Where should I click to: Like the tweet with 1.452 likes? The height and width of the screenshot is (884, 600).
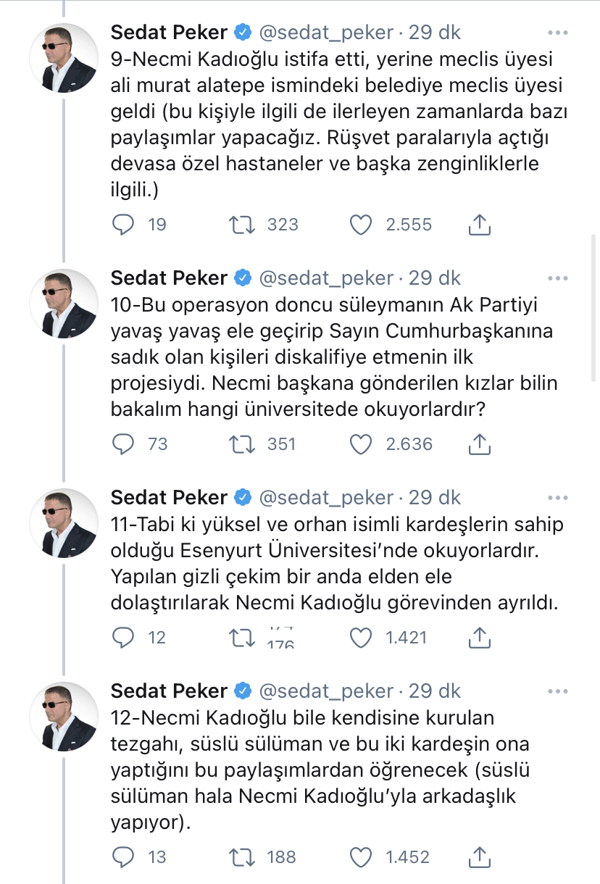point(361,856)
